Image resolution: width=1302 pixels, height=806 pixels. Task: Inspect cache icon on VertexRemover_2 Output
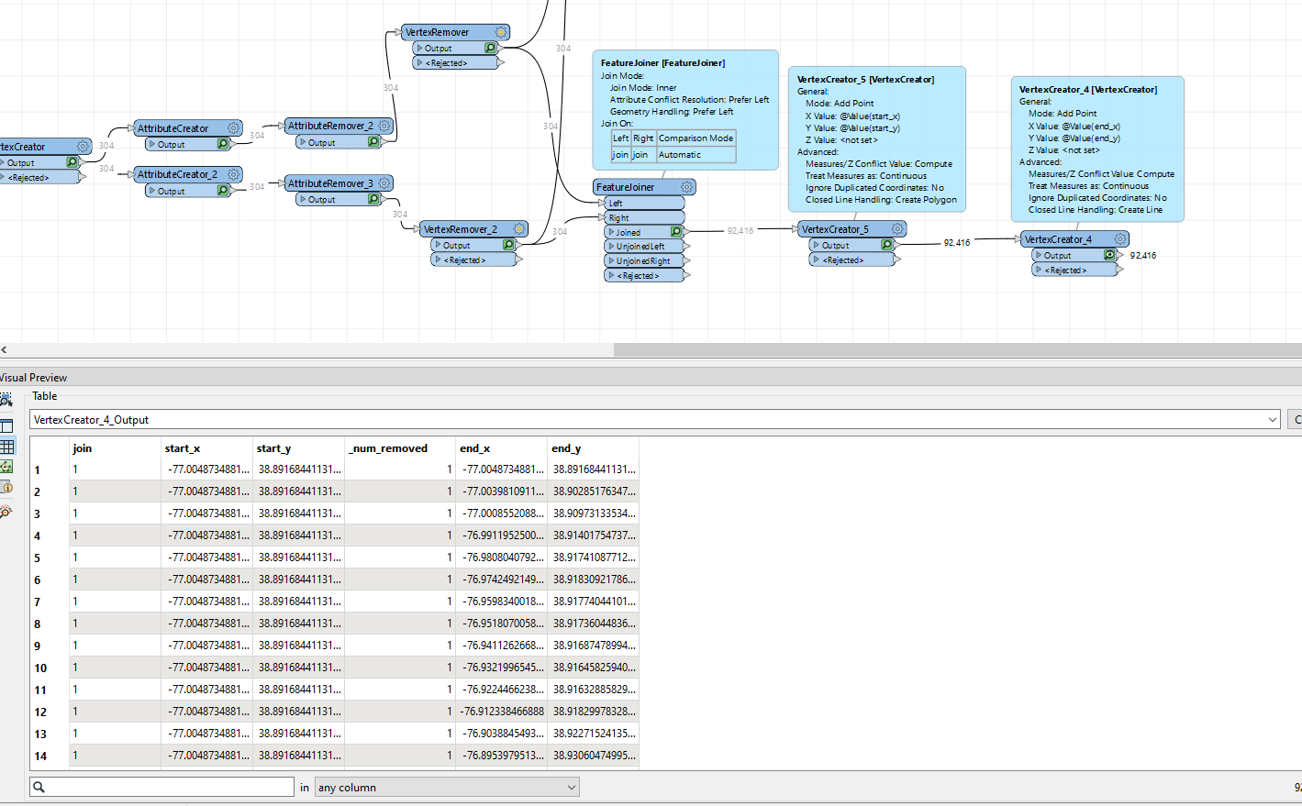(508, 245)
